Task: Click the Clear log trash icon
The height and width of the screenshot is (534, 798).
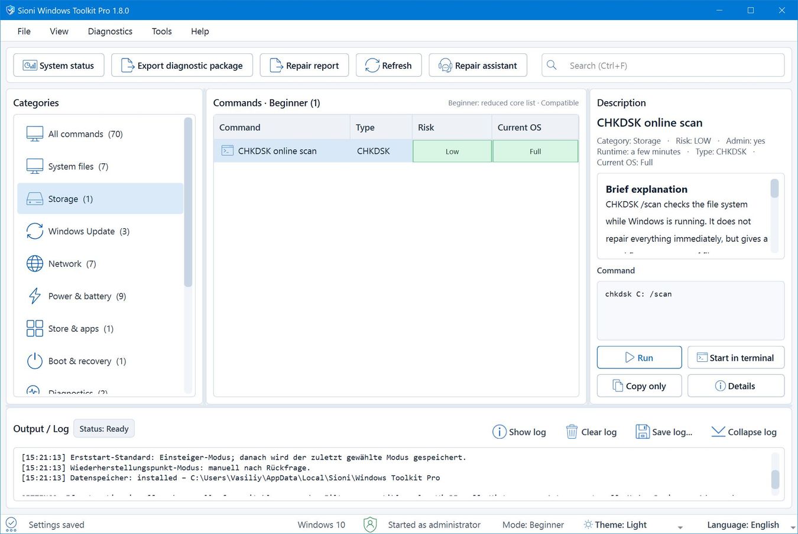Action: [x=572, y=432]
